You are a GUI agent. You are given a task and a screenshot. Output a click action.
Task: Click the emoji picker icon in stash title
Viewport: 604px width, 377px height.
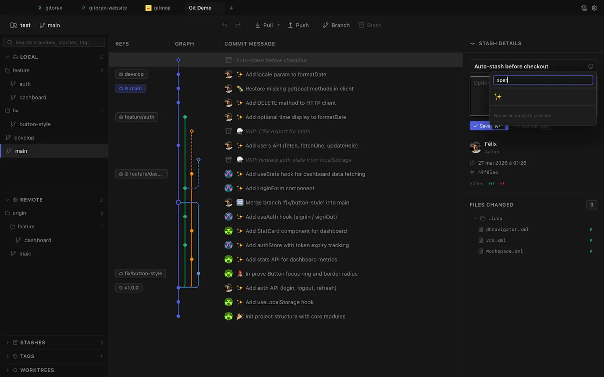click(590, 66)
